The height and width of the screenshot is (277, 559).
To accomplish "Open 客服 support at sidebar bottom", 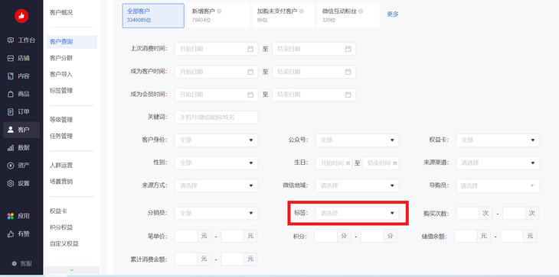I will point(21,263).
